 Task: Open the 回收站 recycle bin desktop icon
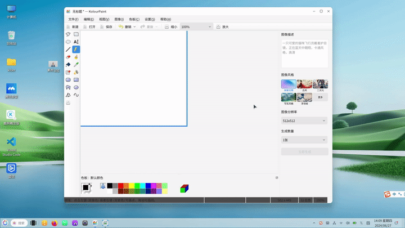(x=11, y=38)
